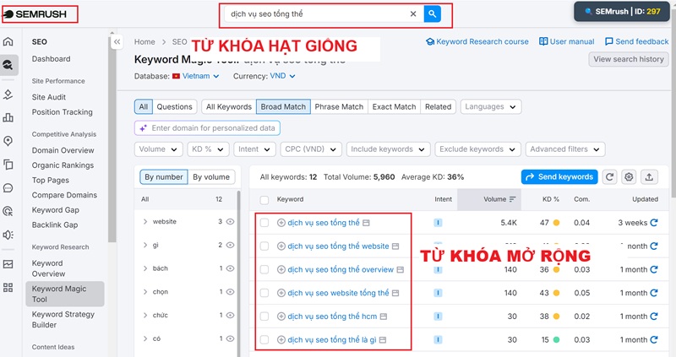
Task: Switch to the Questions tab
Action: [x=175, y=107]
